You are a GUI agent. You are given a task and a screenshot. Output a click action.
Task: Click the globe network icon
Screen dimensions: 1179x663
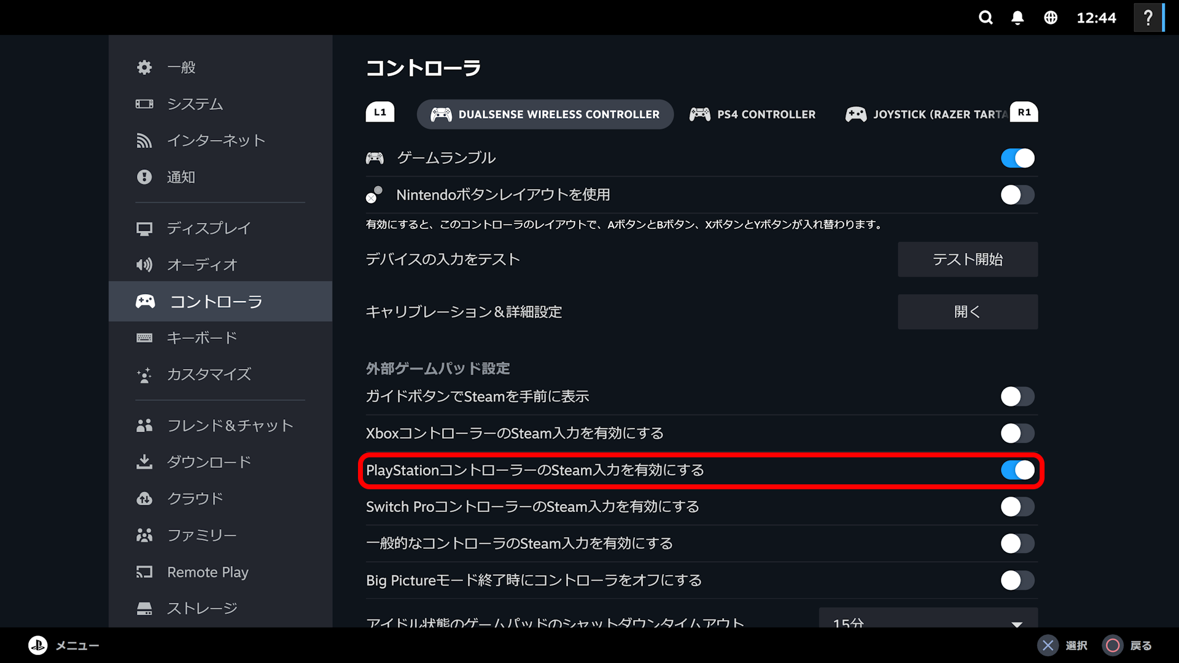[x=1051, y=18]
